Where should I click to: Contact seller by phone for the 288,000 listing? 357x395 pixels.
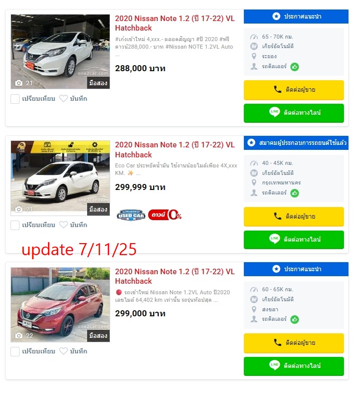coord(293,90)
